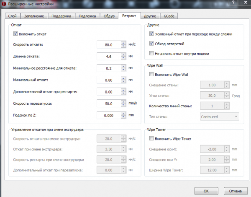
Task: Click the Угол стены value field
Action: click(212, 96)
